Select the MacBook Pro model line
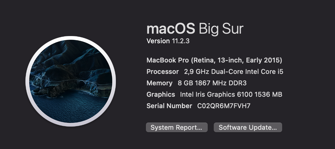The image size is (335, 149). (214, 60)
